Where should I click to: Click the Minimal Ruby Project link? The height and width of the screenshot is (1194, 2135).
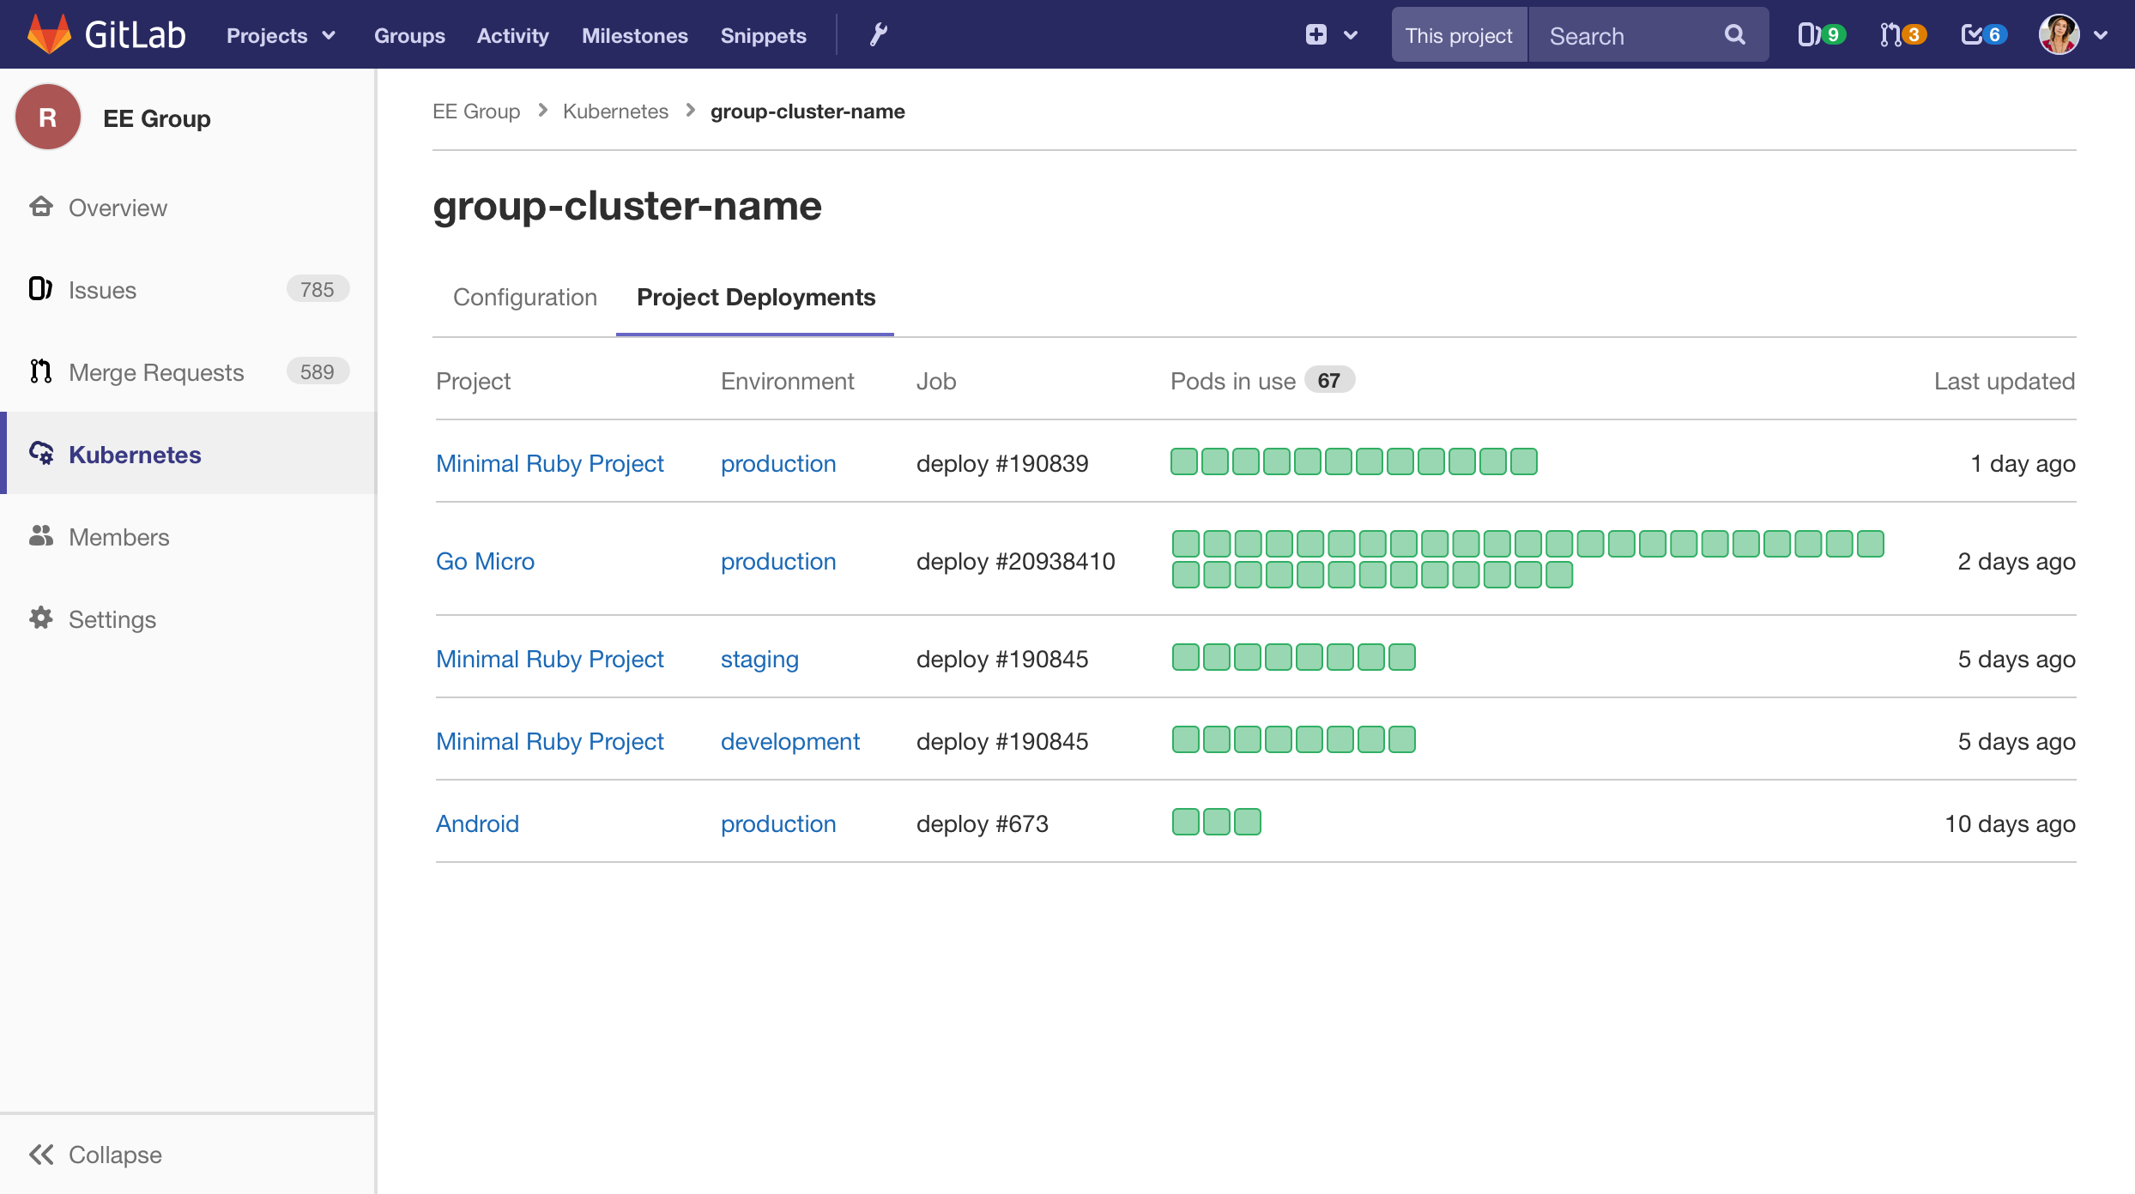pos(550,463)
